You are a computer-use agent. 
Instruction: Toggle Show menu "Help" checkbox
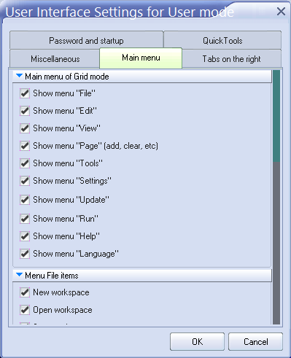click(x=25, y=236)
